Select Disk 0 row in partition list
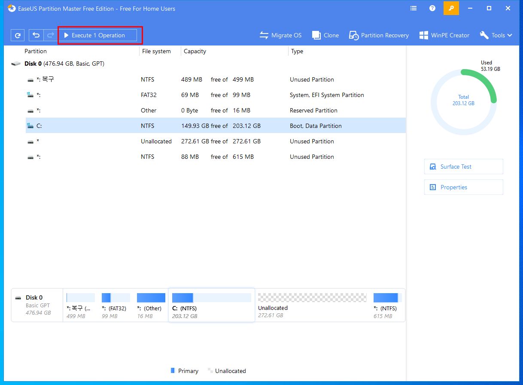The height and width of the screenshot is (385, 523). point(208,64)
